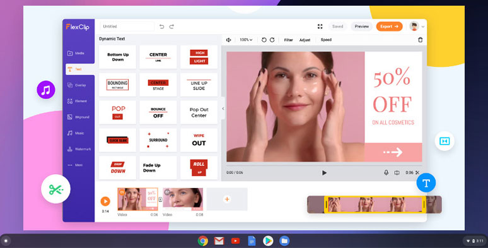Select Center Stage text style

[x=158, y=85]
